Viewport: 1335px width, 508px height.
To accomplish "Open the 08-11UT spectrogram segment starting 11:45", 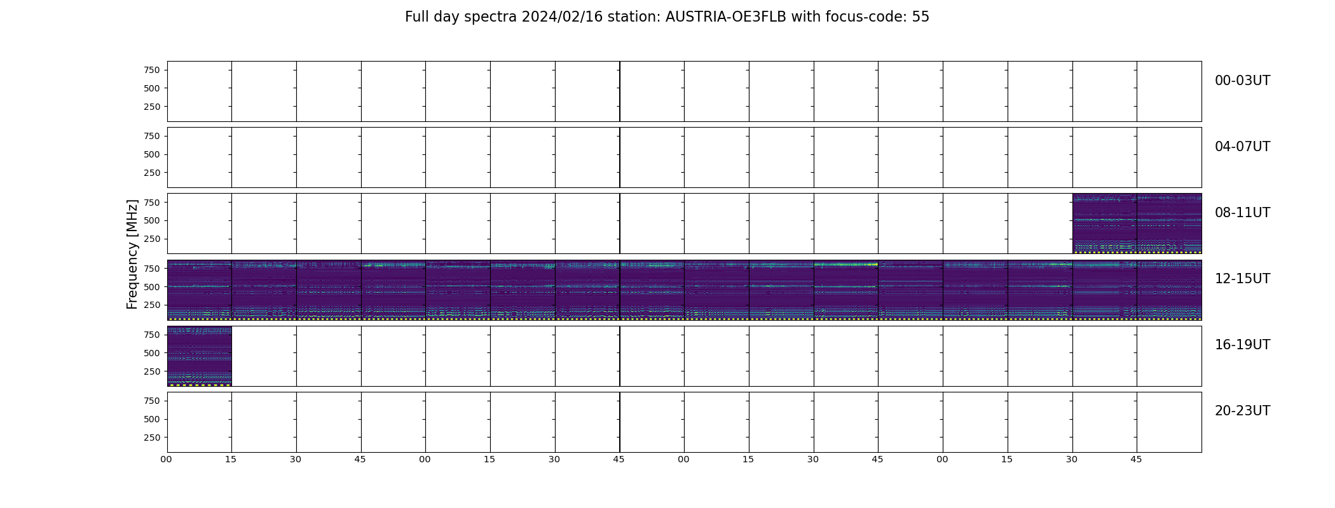I will click(1169, 224).
